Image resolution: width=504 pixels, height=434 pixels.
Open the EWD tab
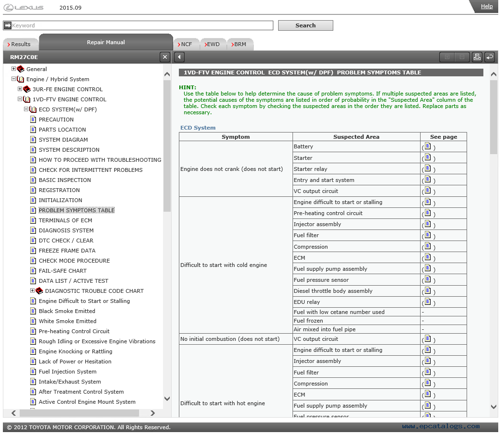click(x=213, y=44)
